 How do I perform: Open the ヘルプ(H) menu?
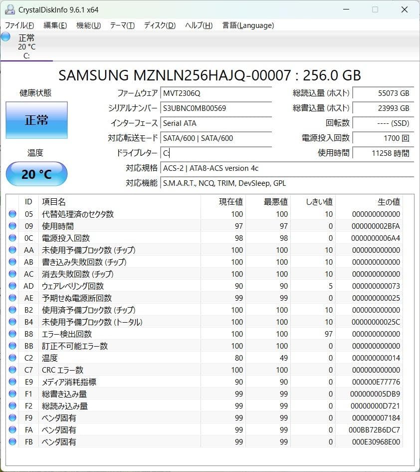(199, 25)
